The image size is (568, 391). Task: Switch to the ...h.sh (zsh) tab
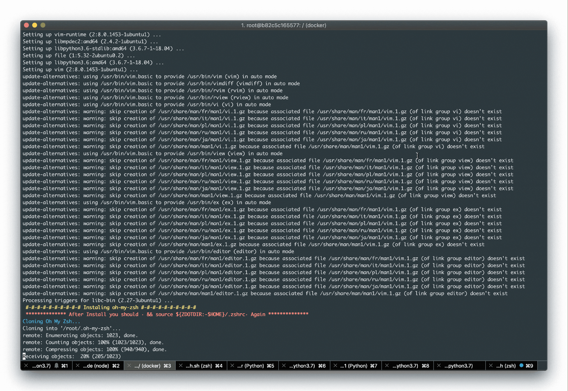[199, 366]
